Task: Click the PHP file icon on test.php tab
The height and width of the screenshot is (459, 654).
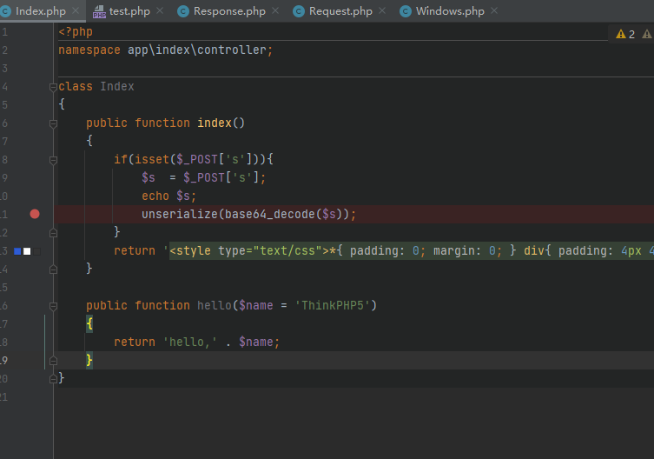Action: point(99,11)
